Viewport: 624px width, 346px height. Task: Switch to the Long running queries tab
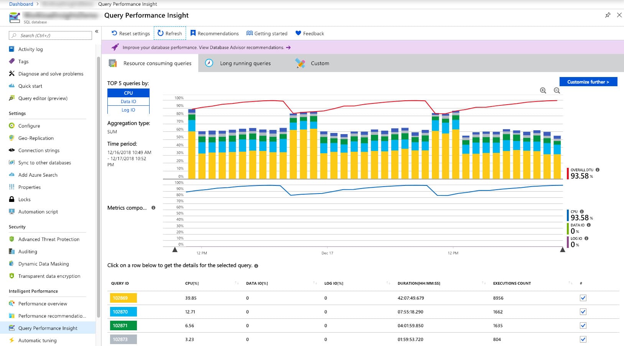(245, 63)
